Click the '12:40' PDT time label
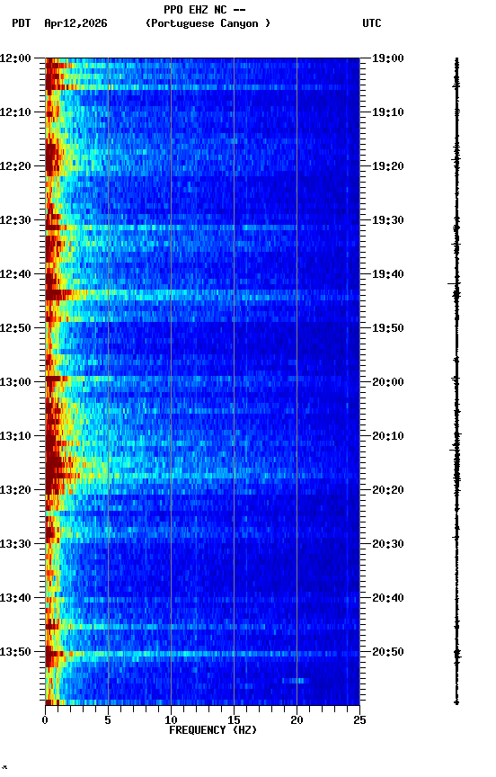The image size is (496, 777). [x=15, y=274]
